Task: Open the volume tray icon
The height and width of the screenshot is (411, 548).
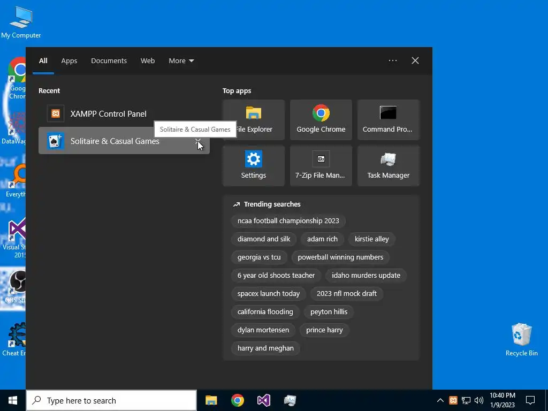Action: tap(479, 400)
